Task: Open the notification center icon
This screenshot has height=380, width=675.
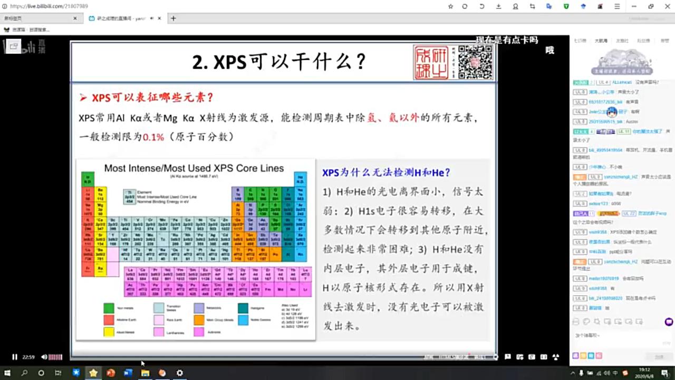Action: [664, 373]
